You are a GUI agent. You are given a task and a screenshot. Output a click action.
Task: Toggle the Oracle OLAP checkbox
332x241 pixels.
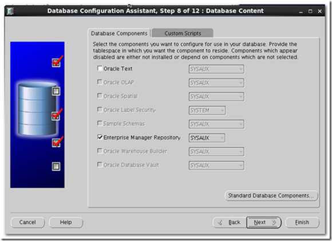click(100, 82)
